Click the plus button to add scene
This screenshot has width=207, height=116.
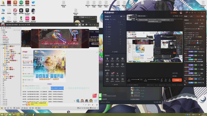(x=124, y=20)
